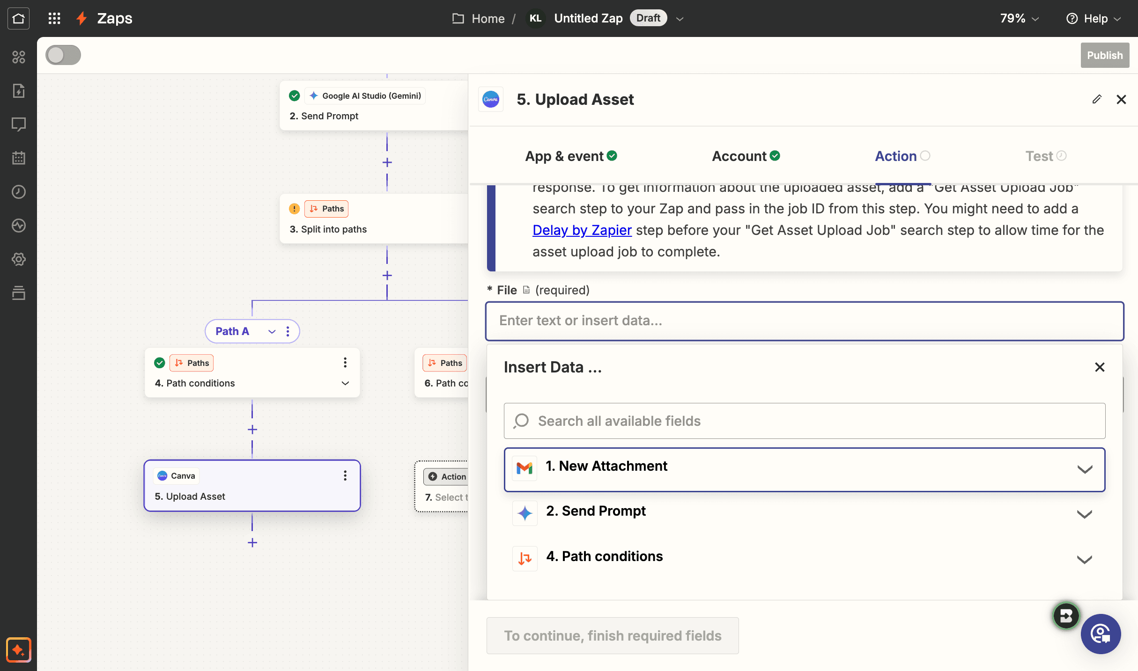Open the Zap history clock icon in sidebar
Screen dimensions: 1138x671
tap(18, 192)
